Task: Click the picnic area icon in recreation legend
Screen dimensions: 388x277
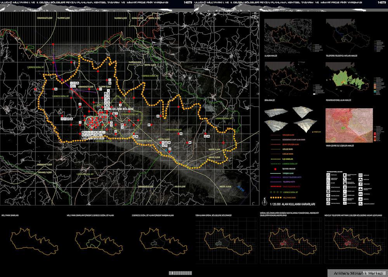Action: pos(328,175)
